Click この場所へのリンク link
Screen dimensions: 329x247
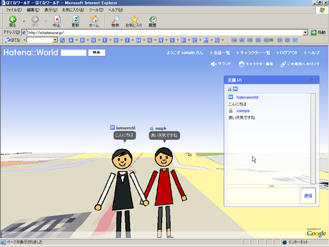[x=300, y=64]
